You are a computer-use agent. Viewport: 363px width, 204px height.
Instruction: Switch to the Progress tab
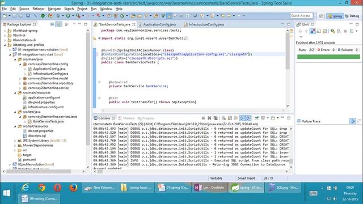pyautogui.click(x=146, y=118)
